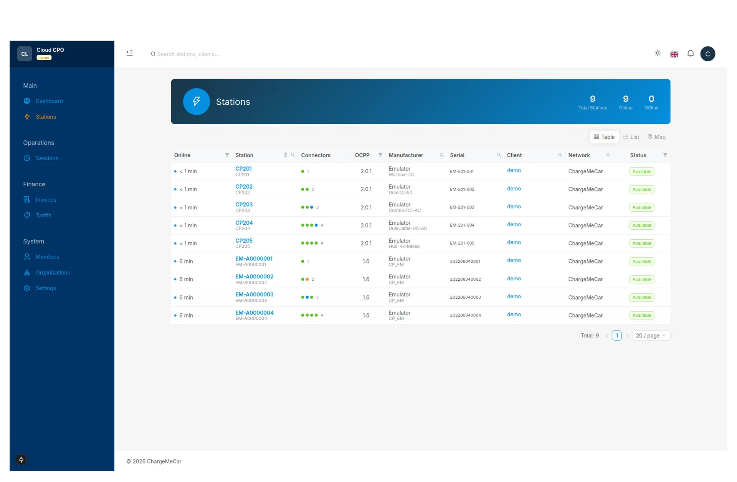Expand the 20 / page size dropdown
Screen dimensions: 737x482
pos(651,336)
